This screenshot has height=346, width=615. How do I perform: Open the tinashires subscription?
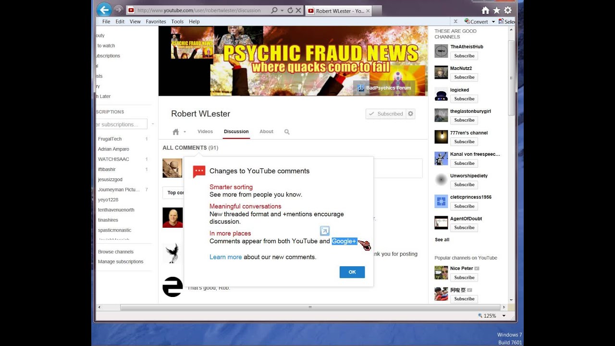[108, 220]
